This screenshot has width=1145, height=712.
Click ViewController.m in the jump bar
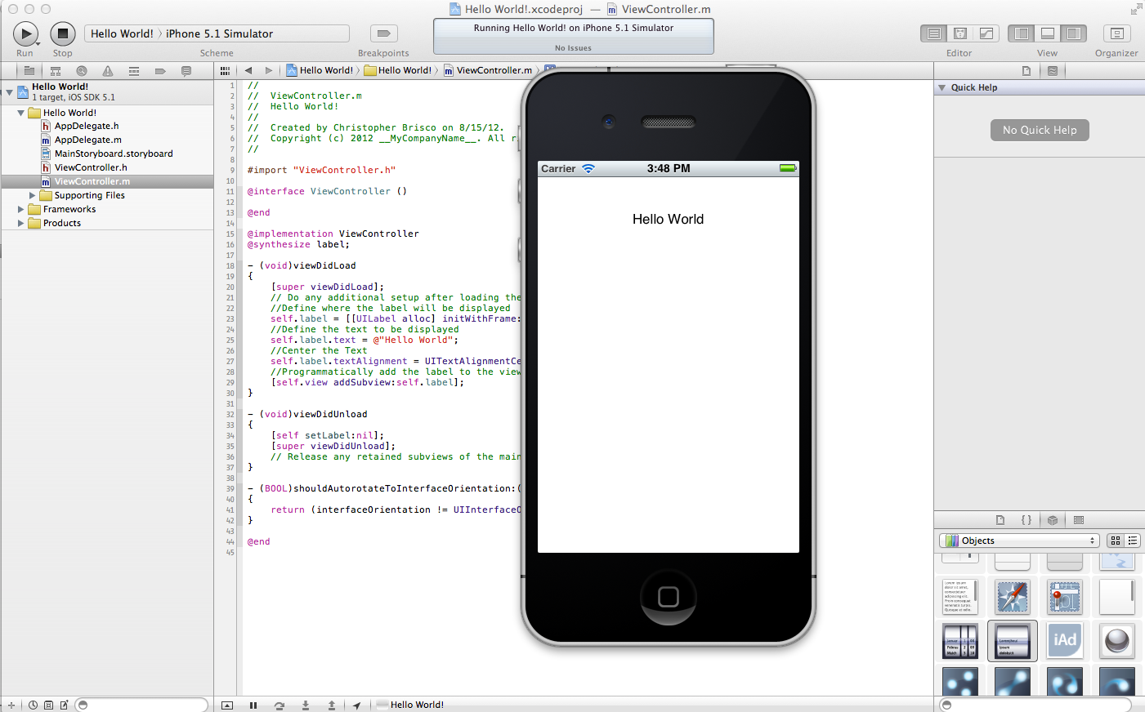(x=494, y=70)
